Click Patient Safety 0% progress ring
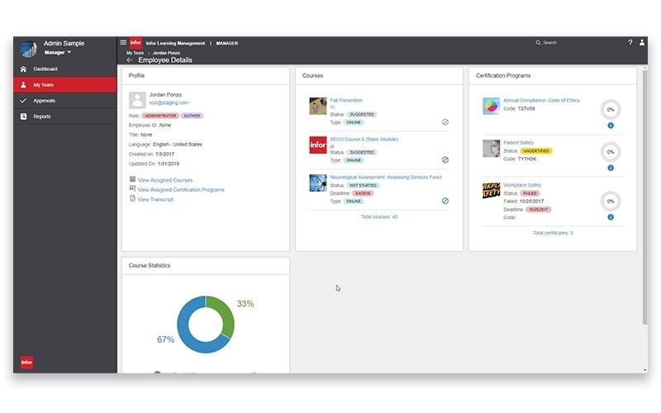Image resolution: width=661 pixels, height=413 pixels. [x=611, y=152]
